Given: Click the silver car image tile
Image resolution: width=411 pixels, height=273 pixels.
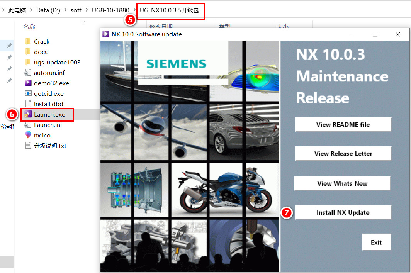Looking at the screenshot, I should click(x=244, y=132).
